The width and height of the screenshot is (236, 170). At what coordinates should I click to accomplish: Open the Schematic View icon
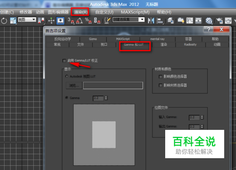(x=198, y=21)
